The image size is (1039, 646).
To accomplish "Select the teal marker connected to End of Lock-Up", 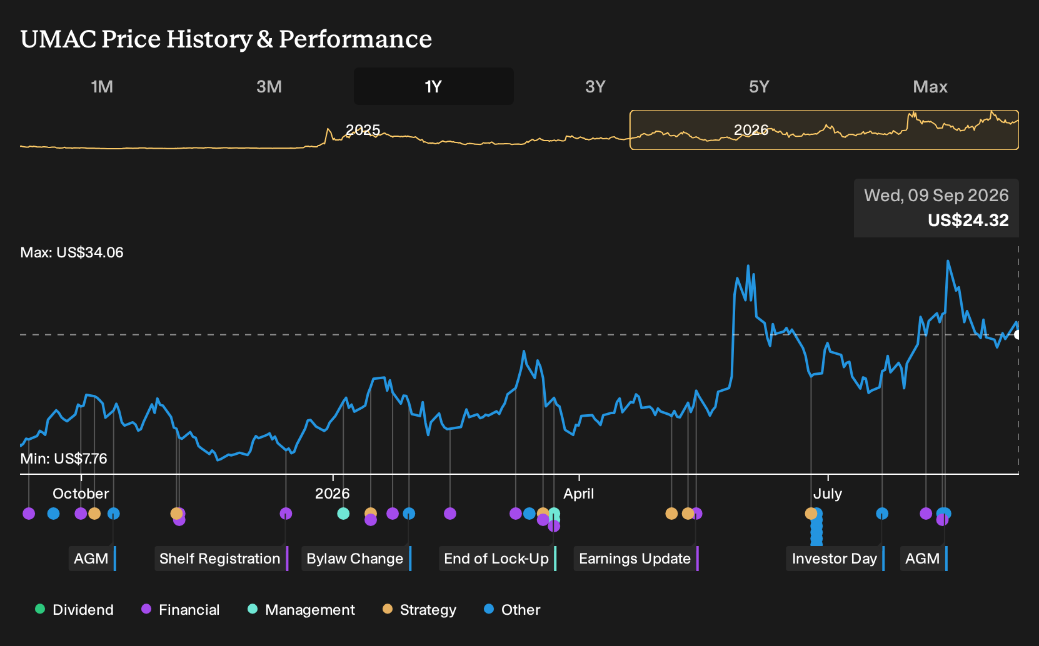I will [554, 514].
